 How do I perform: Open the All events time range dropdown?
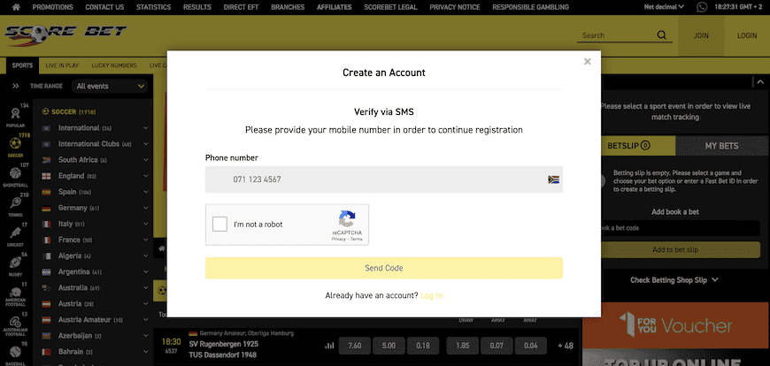(x=111, y=87)
